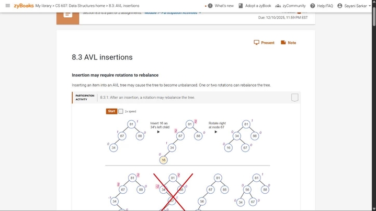Click the zyBooks logo
The height and width of the screenshot is (211, 376).
[24, 6]
